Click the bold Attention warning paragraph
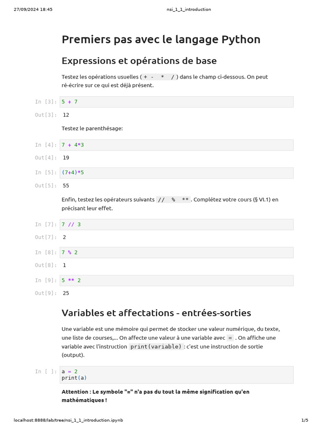The height and width of the screenshot is (430, 322). coord(156,396)
